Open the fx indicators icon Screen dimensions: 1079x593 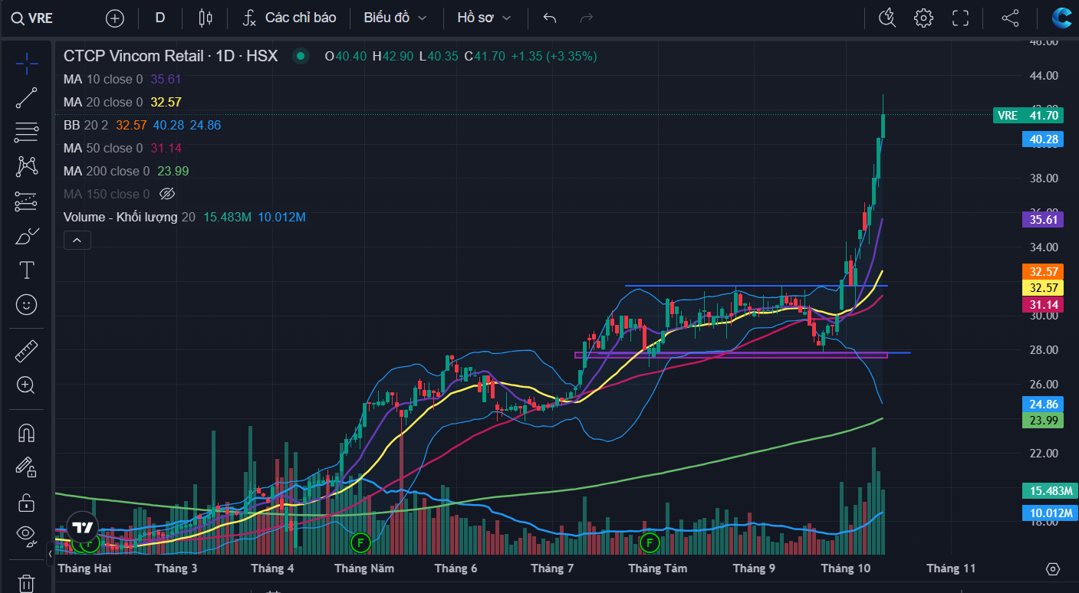248,18
